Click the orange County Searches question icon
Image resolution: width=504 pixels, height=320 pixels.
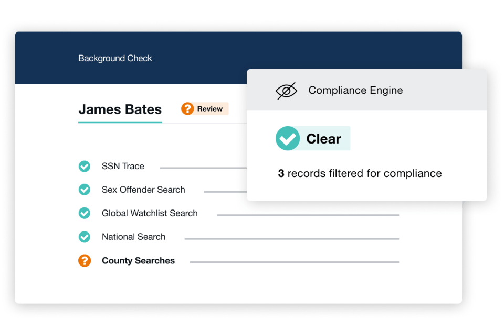tap(85, 261)
